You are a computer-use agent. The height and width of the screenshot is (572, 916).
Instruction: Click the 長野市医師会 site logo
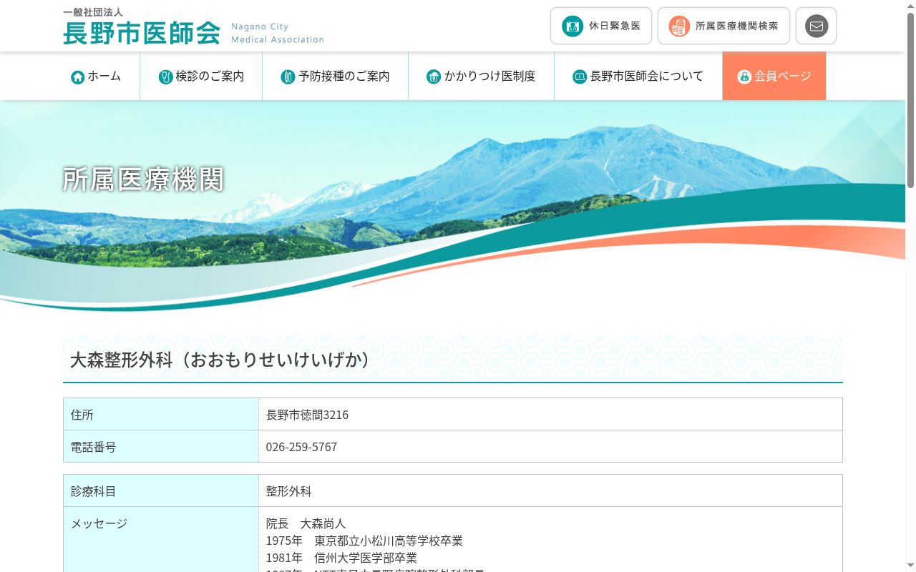point(193,26)
